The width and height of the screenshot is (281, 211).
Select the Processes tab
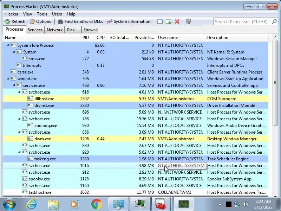tap(14, 29)
